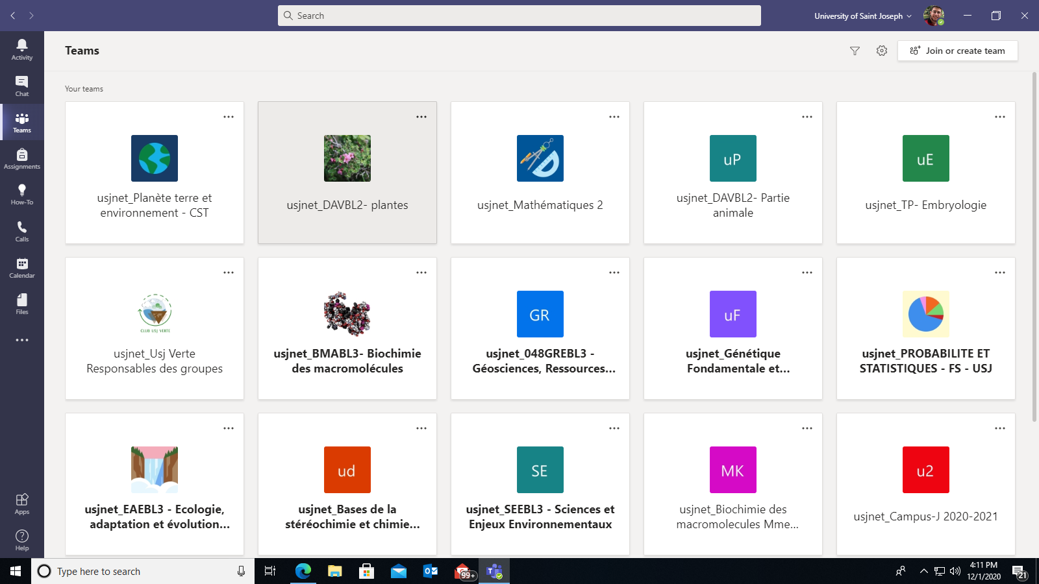This screenshot has height=584, width=1039.
Task: Open more options for DAVBL2- plantes team
Action: pos(421,117)
